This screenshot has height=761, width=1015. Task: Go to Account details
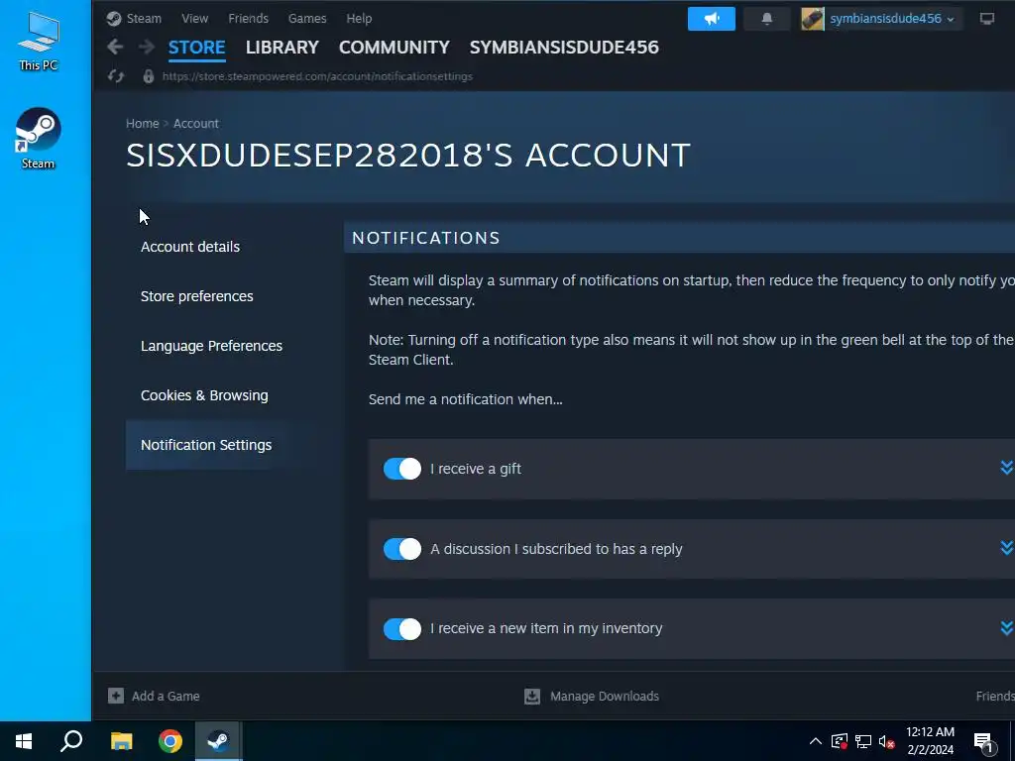[x=190, y=247]
